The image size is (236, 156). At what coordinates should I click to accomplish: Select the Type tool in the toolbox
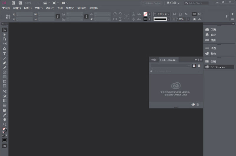tap(5, 53)
